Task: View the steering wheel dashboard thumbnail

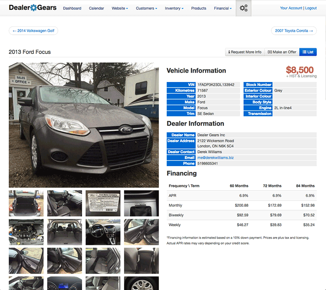Action: tap(103, 232)
